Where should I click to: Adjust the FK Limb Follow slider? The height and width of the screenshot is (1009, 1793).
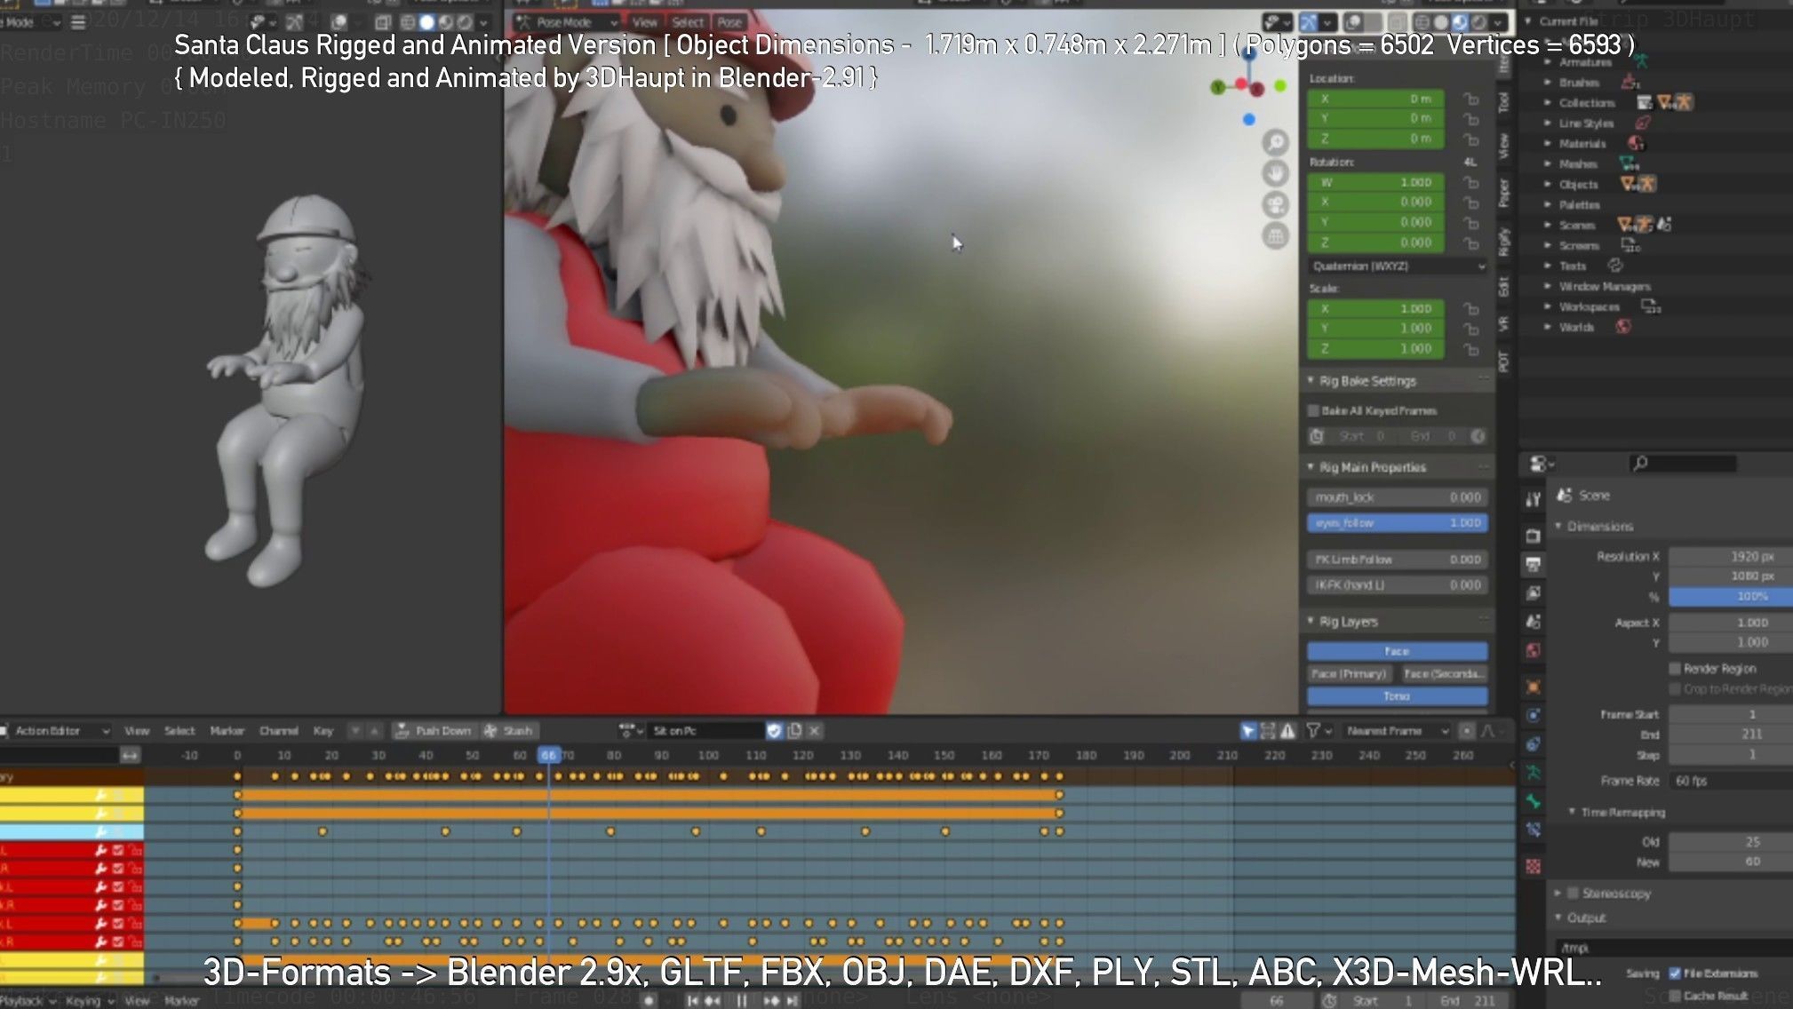[1398, 560]
